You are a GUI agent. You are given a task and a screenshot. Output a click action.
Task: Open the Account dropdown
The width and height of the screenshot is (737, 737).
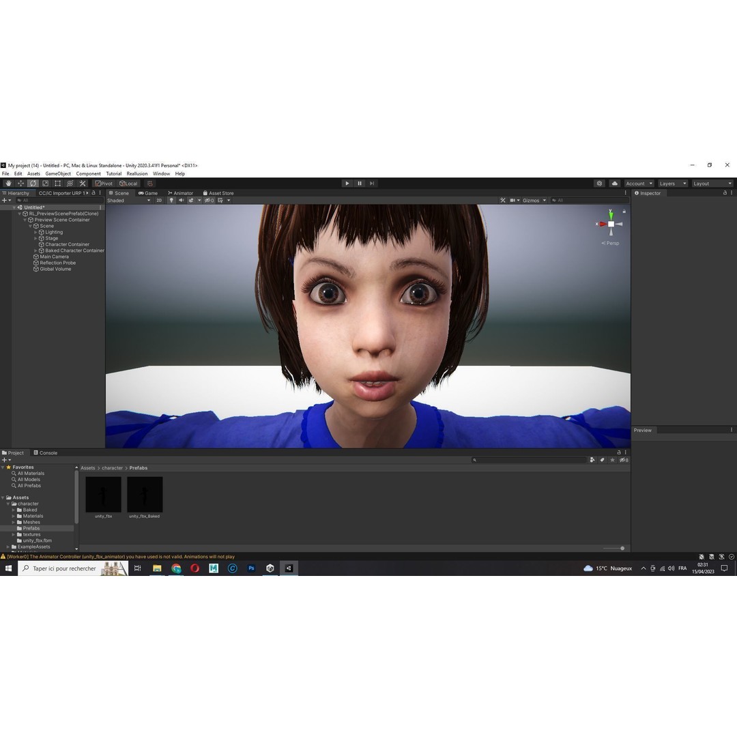[x=639, y=184]
